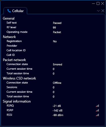
Task: Click the Registration row
Action: (x=53, y=41)
